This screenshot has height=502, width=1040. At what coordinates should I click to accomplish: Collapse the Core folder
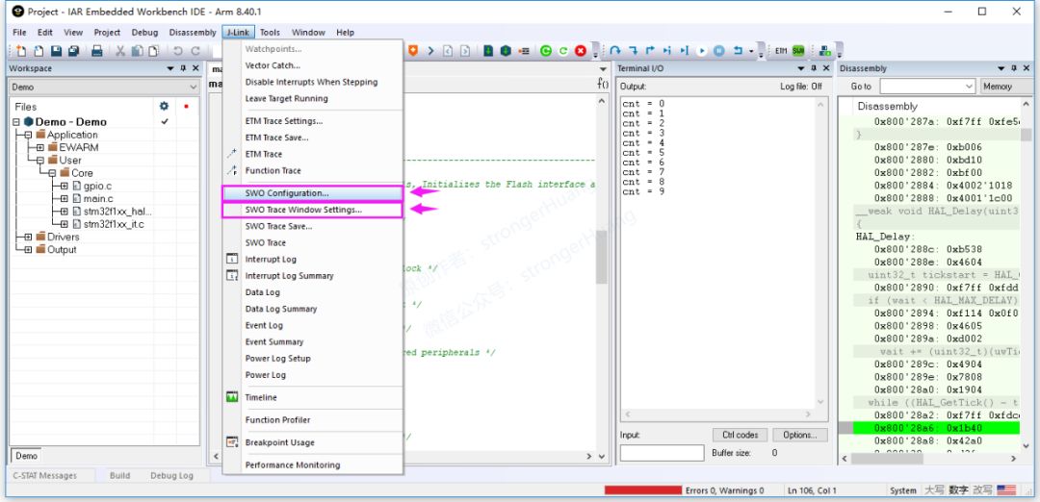click(x=52, y=173)
